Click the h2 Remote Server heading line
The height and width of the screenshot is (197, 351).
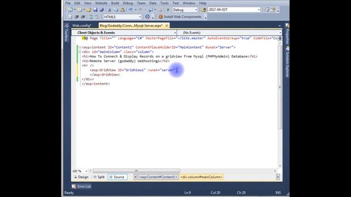[x=126, y=61]
